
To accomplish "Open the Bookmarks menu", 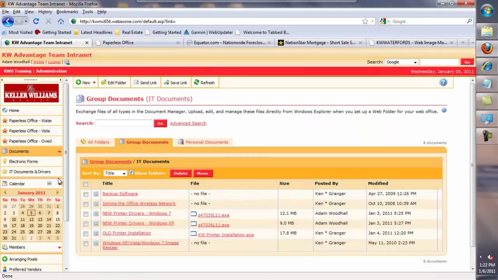I will [67, 12].
